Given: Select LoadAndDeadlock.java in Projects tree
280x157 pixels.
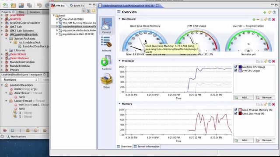Looking at the screenshot, I should (34, 46).
